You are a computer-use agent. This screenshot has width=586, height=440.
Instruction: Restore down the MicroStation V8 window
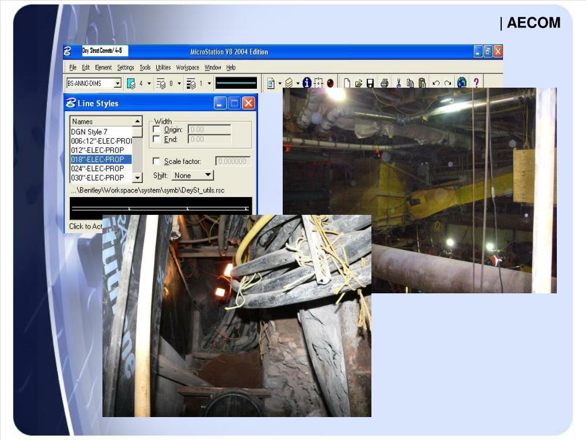coord(488,51)
